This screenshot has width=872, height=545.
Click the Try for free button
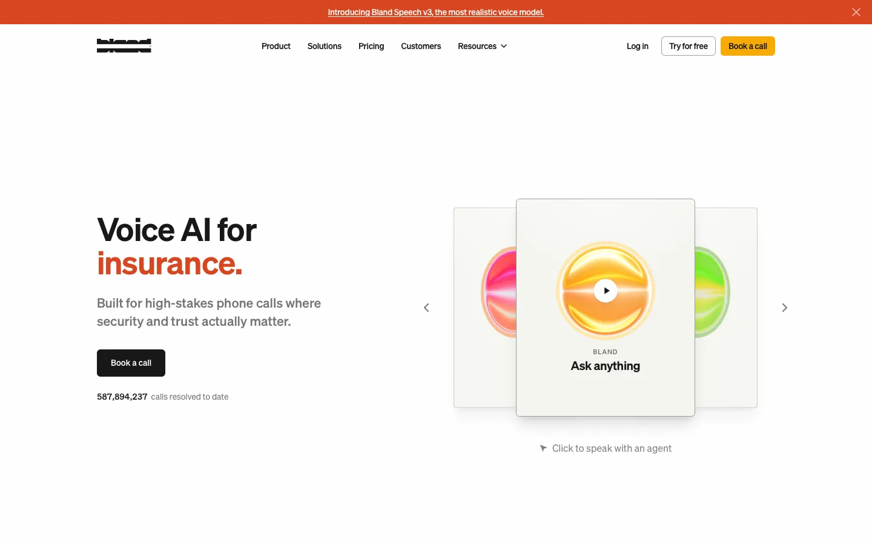pyautogui.click(x=689, y=46)
